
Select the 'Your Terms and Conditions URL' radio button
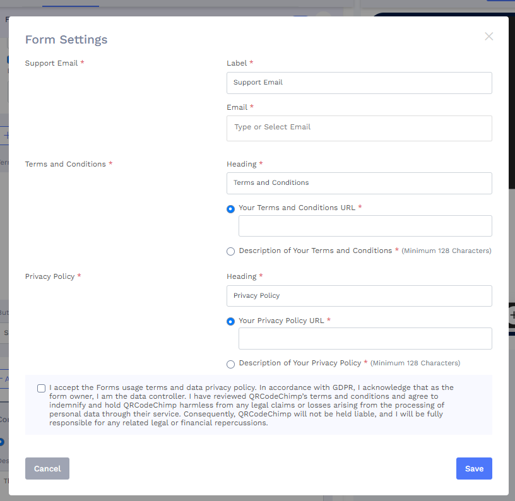[230, 208]
